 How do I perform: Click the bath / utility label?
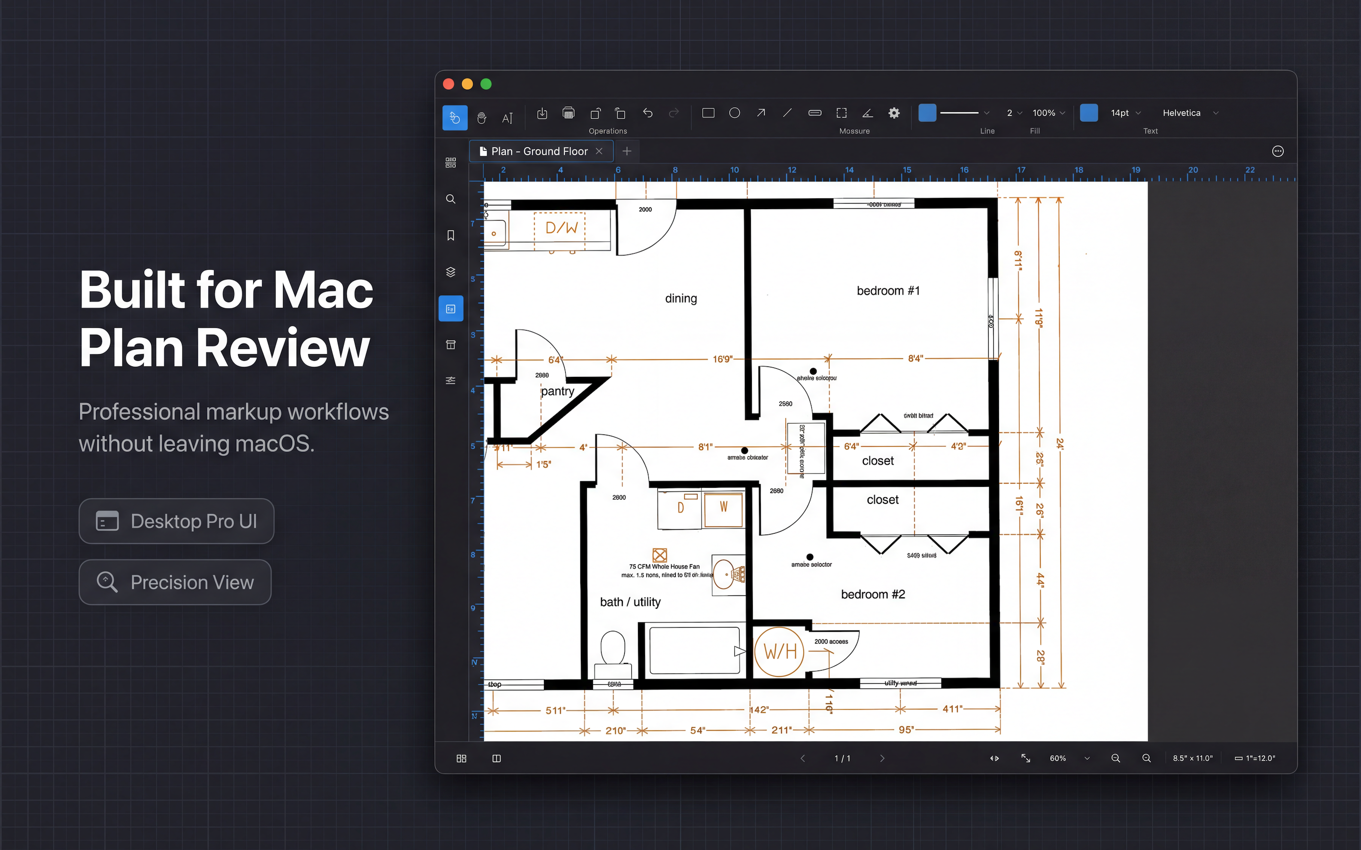(630, 602)
